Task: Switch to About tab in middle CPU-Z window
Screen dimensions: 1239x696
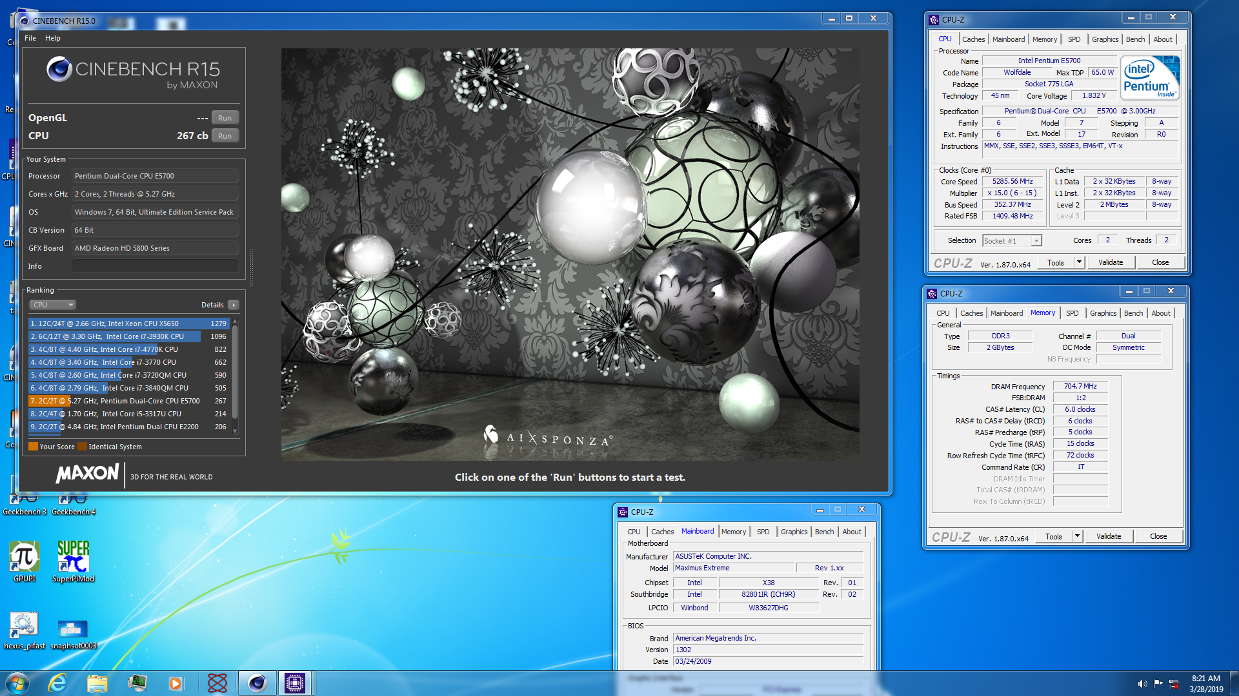Action: (x=1160, y=313)
